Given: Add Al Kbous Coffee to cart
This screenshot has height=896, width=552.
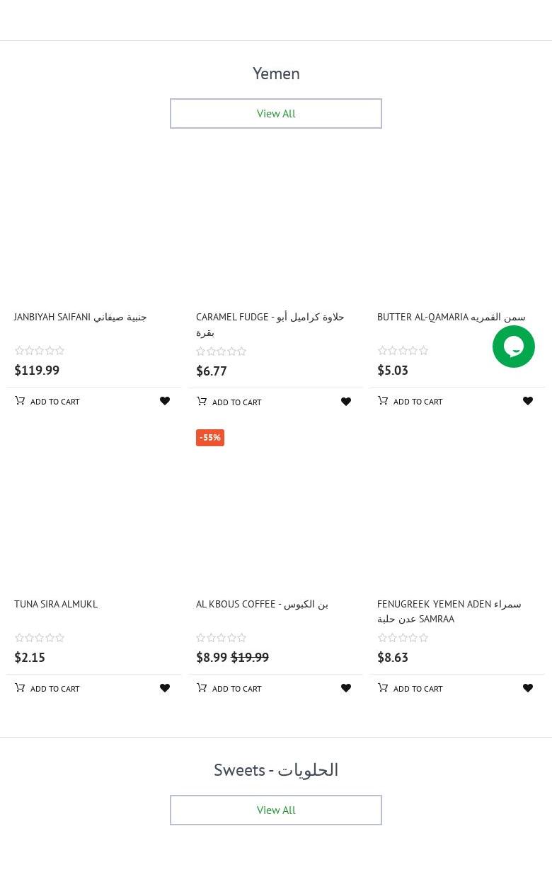Looking at the screenshot, I should pos(229,688).
